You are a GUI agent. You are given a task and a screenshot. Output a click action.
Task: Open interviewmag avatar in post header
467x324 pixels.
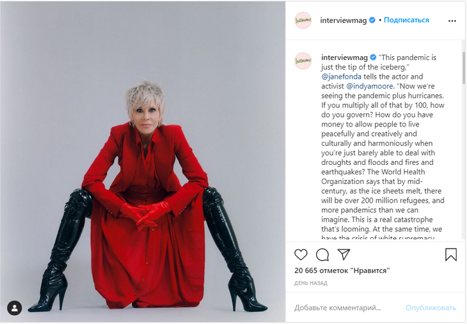click(x=303, y=20)
